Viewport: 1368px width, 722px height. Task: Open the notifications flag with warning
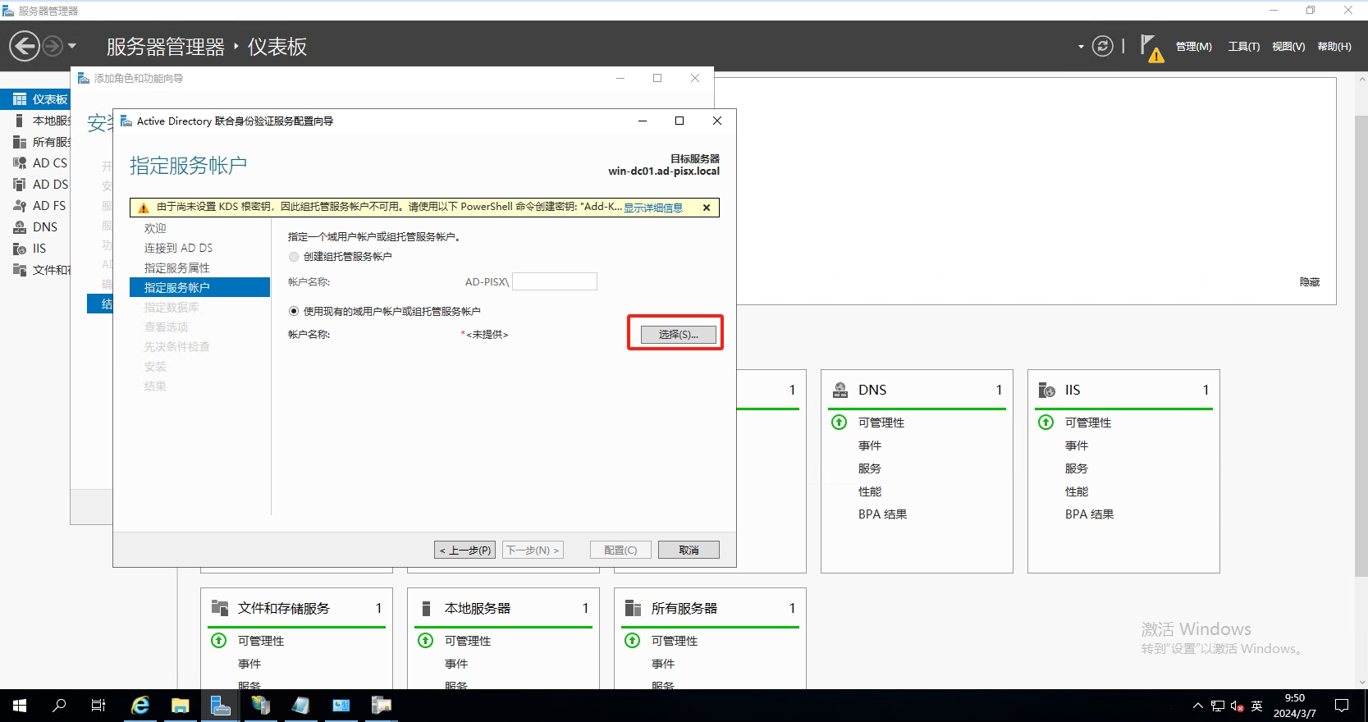1151,48
